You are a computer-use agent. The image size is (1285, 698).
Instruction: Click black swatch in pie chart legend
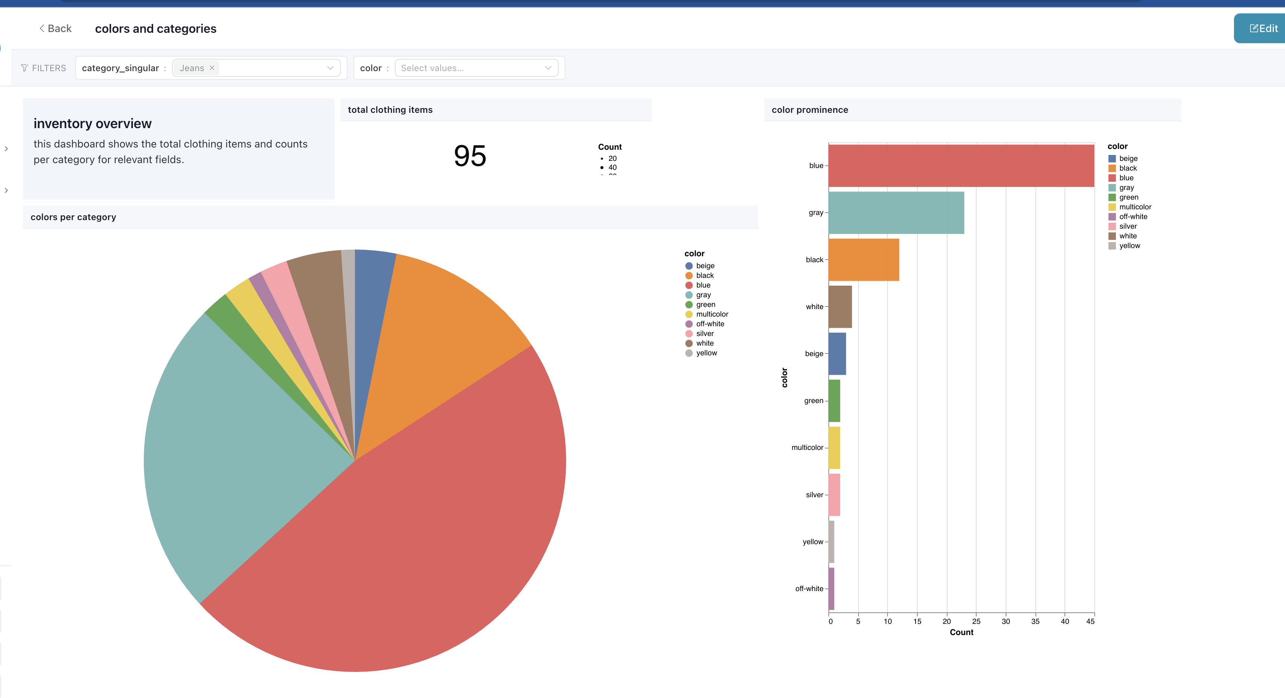pos(689,275)
